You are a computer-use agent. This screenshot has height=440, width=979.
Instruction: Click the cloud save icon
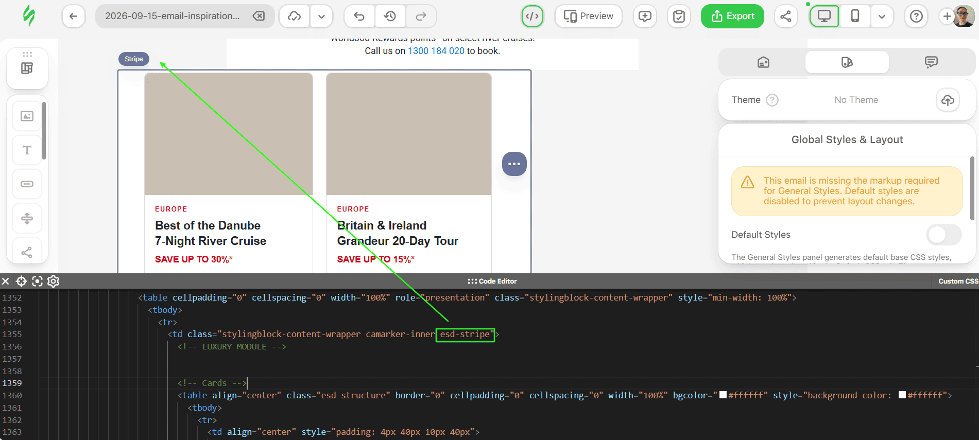coord(295,16)
